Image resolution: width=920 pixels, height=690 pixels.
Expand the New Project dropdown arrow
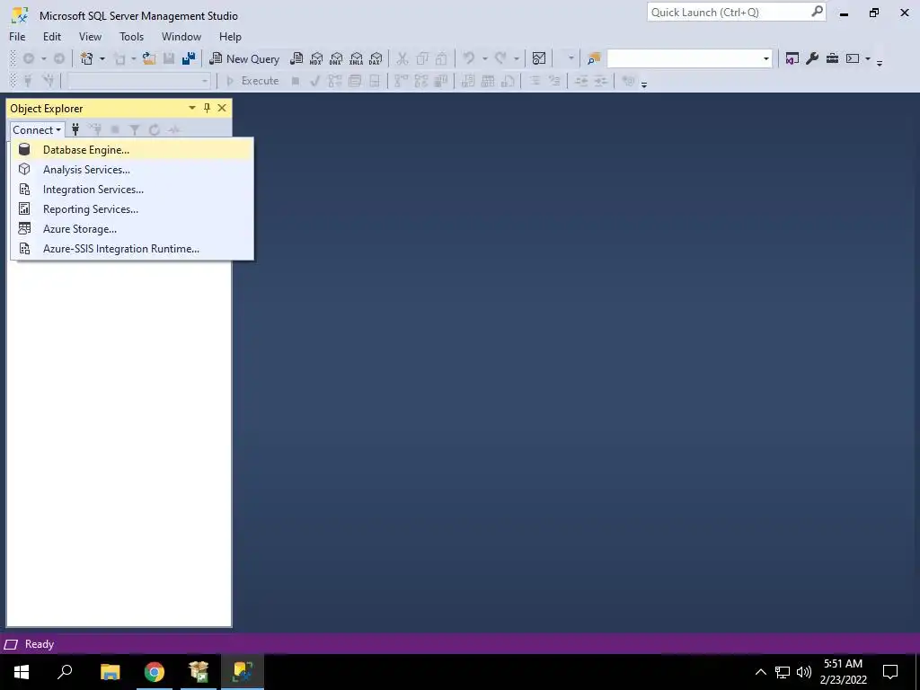click(x=102, y=58)
